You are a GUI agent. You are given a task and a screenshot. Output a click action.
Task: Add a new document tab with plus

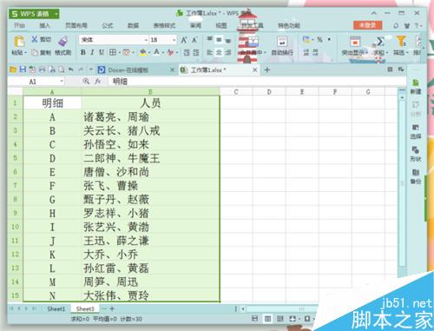(267, 70)
